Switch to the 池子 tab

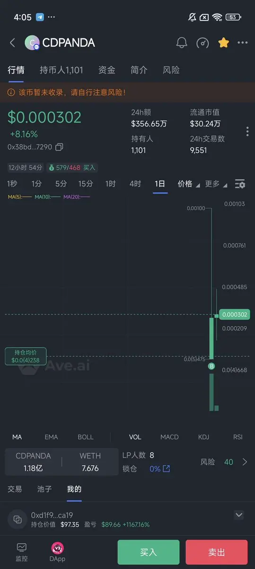click(44, 489)
